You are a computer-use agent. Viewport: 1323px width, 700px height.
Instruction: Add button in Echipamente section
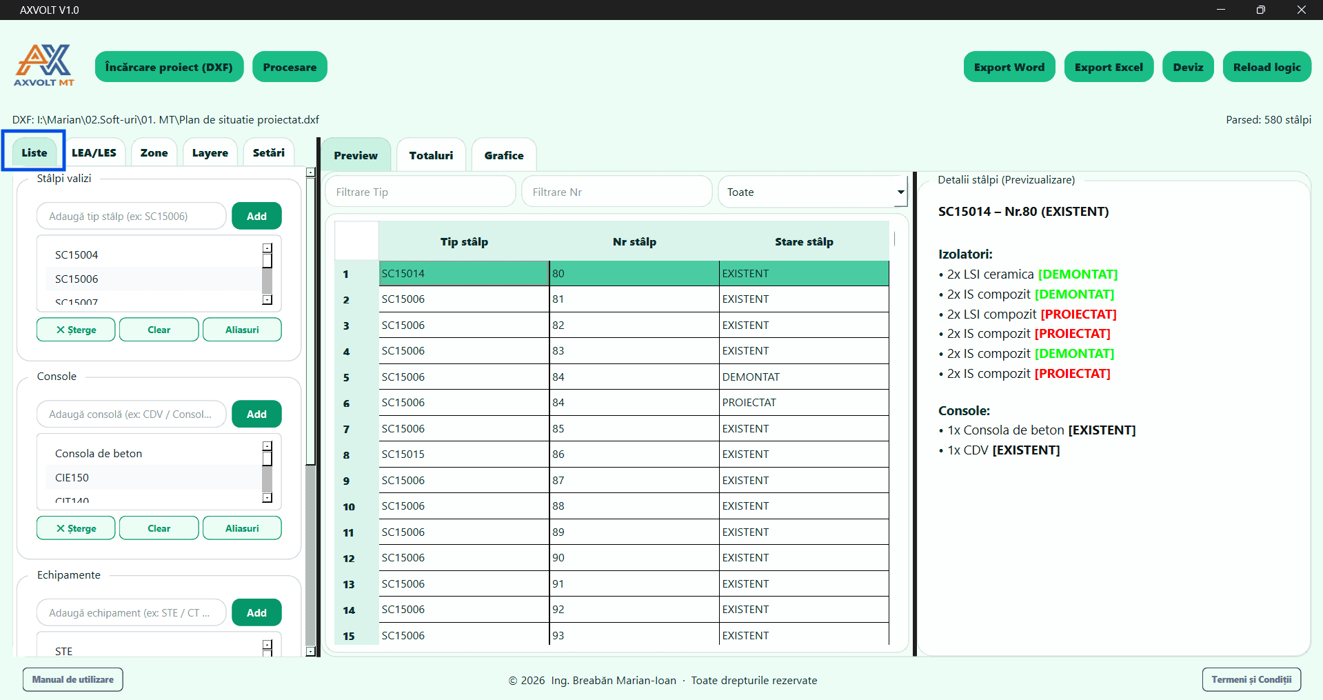(x=256, y=612)
